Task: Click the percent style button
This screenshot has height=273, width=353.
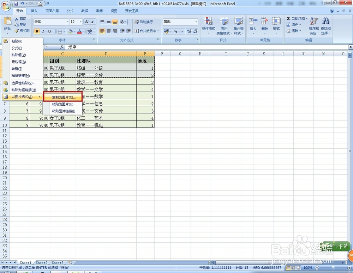Action: coord(175,31)
